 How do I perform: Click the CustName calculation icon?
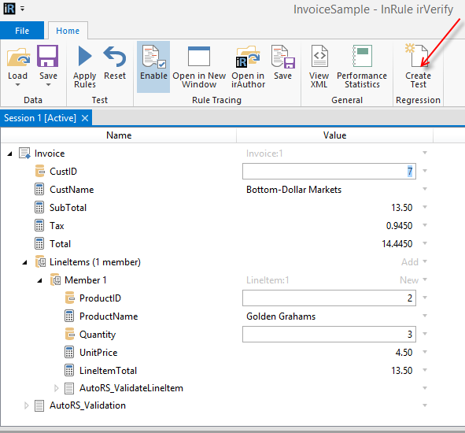[x=39, y=190]
